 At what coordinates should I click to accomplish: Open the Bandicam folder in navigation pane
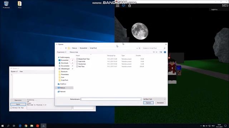coord(64,71)
